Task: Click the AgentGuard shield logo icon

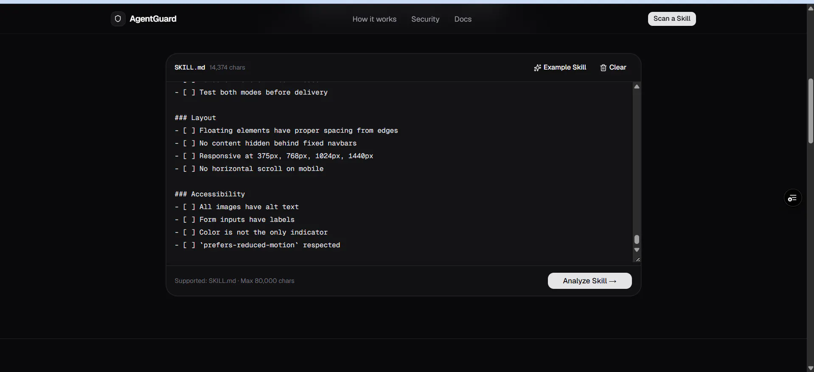Action: coord(118,19)
